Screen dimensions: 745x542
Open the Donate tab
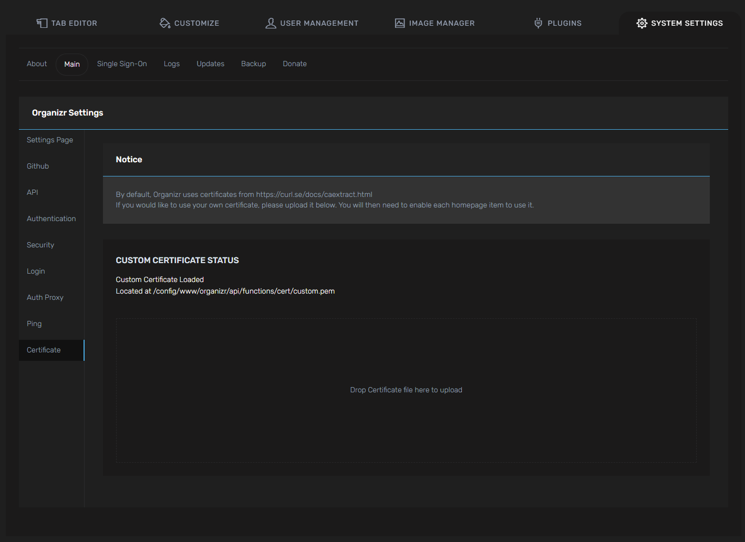[x=295, y=64]
